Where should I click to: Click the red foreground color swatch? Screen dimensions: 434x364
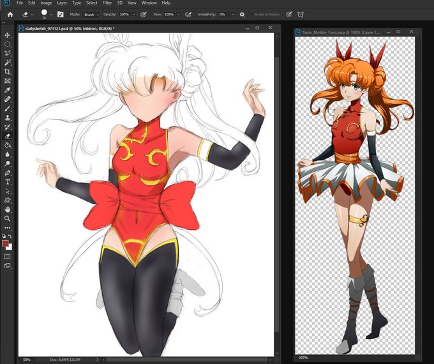4,243
